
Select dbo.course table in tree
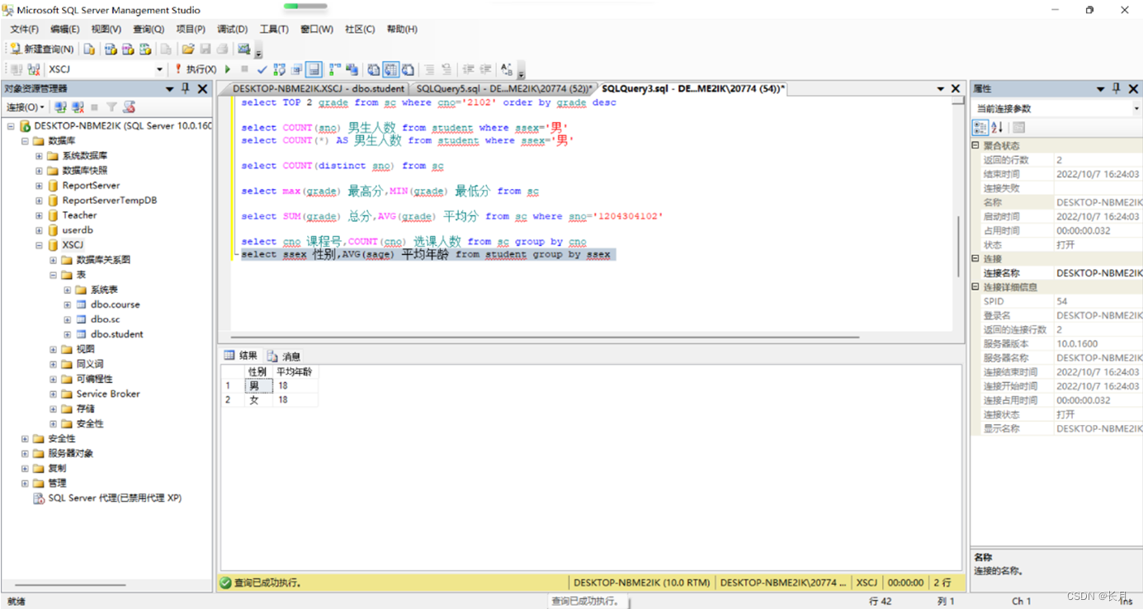116,304
